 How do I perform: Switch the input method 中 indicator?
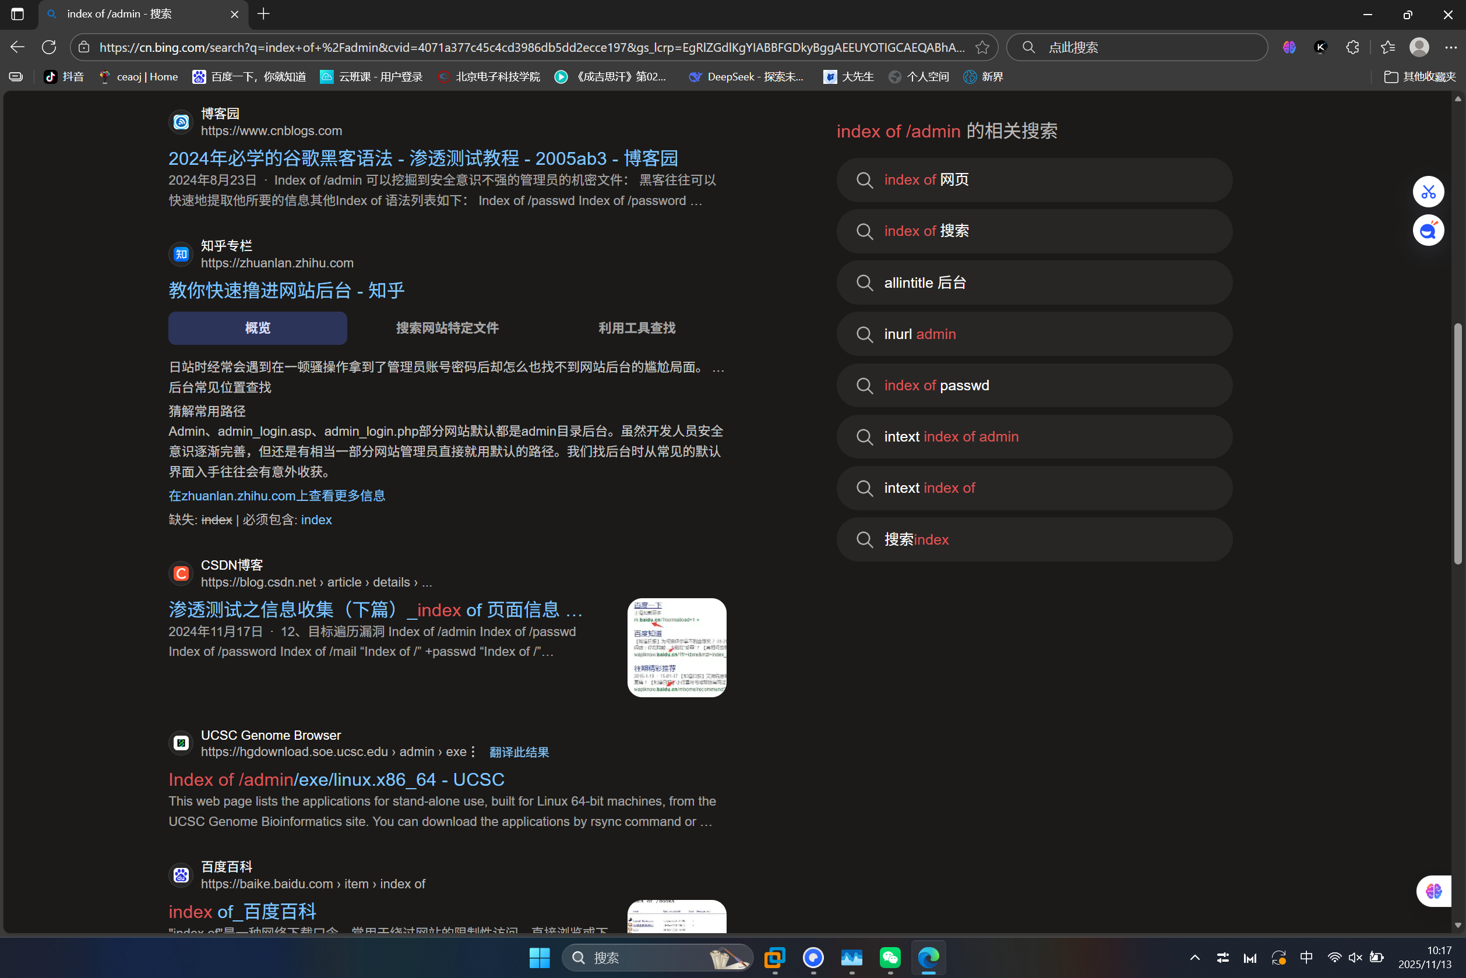point(1307,958)
